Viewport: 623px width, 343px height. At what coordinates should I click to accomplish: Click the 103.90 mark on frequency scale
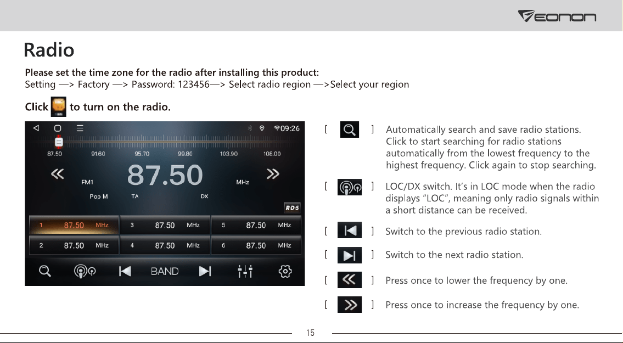(x=228, y=154)
